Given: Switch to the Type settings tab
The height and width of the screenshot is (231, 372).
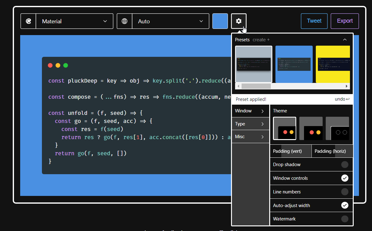Looking at the screenshot, I should [x=250, y=124].
